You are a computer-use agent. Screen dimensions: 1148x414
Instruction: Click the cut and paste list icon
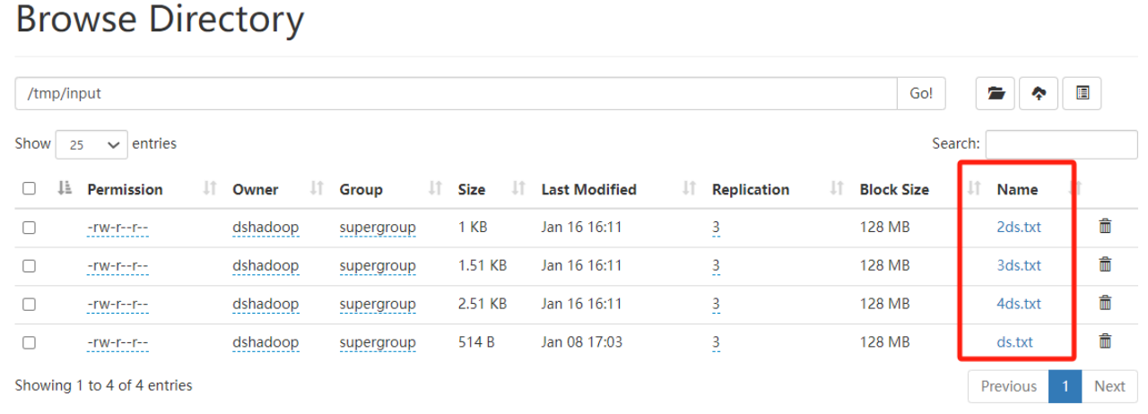pos(1083,93)
